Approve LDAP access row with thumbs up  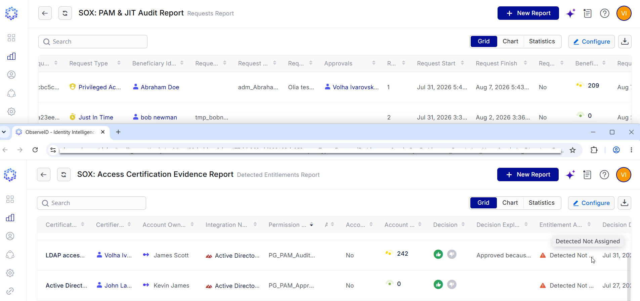(x=438, y=254)
